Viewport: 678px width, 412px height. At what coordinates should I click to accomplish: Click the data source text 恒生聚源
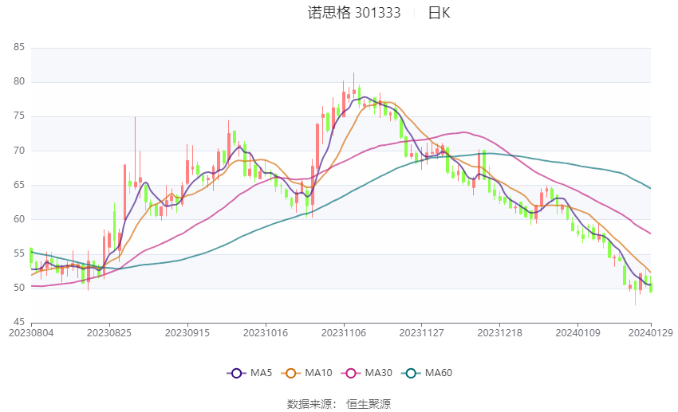click(x=369, y=404)
